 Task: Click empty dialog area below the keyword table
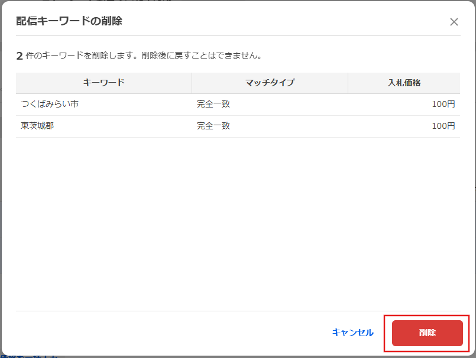(237, 224)
